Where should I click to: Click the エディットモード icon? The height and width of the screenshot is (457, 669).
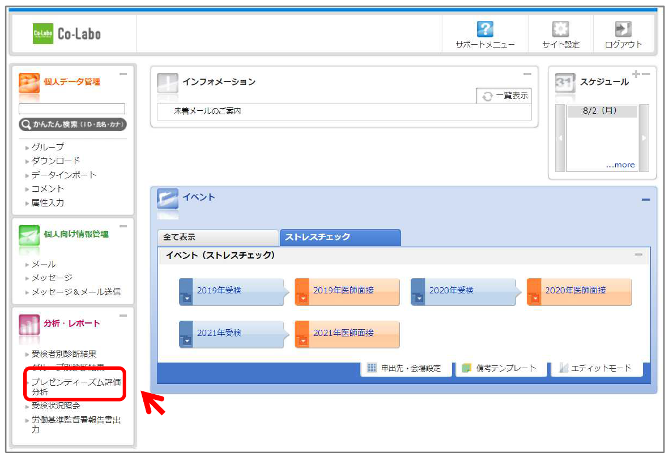[563, 368]
